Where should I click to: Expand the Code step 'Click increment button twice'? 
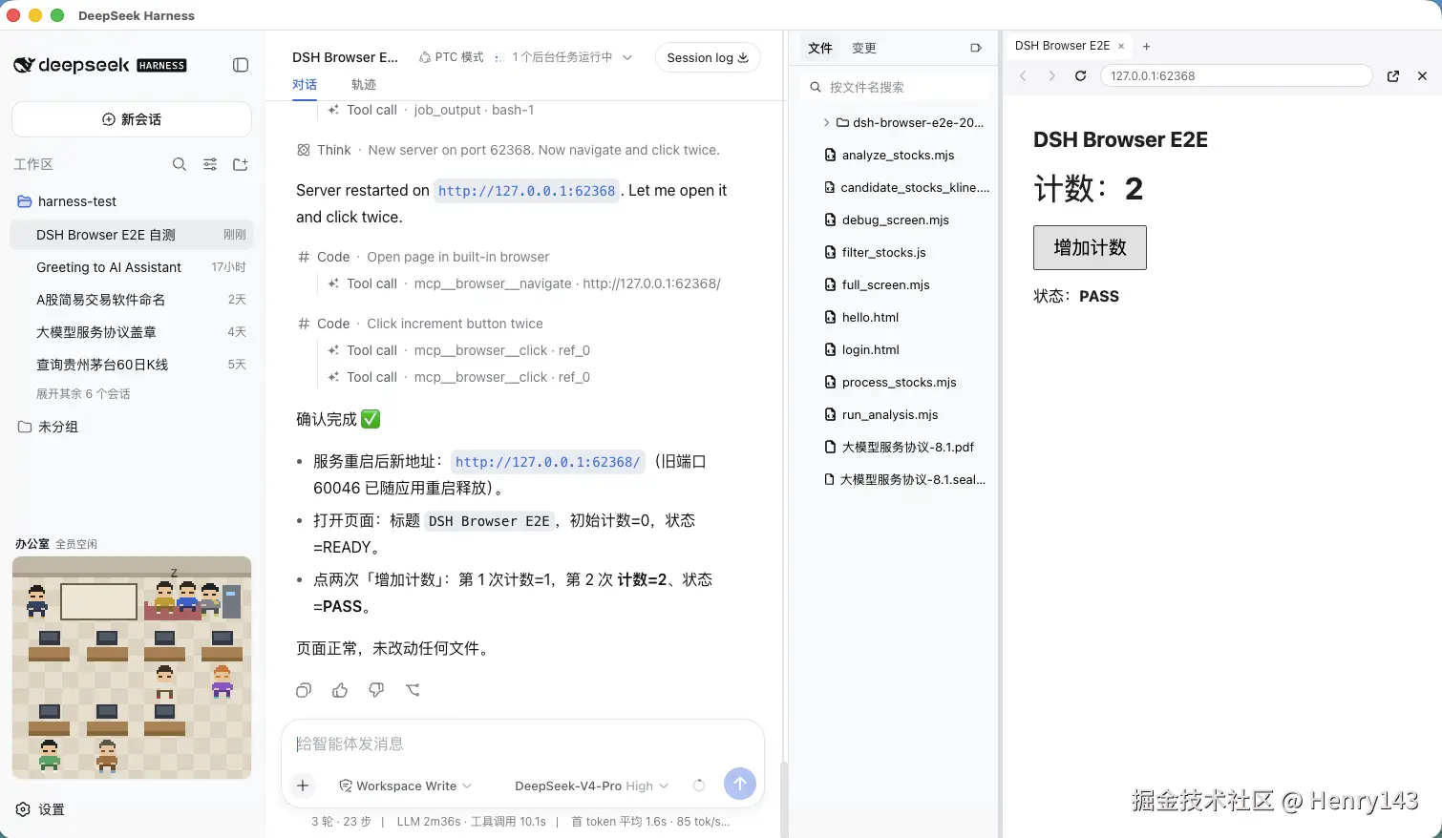420,324
